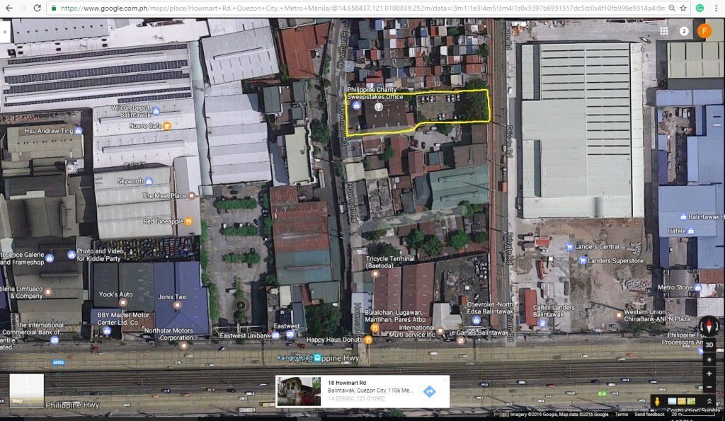Open notifications bubble showing 2

click(684, 30)
